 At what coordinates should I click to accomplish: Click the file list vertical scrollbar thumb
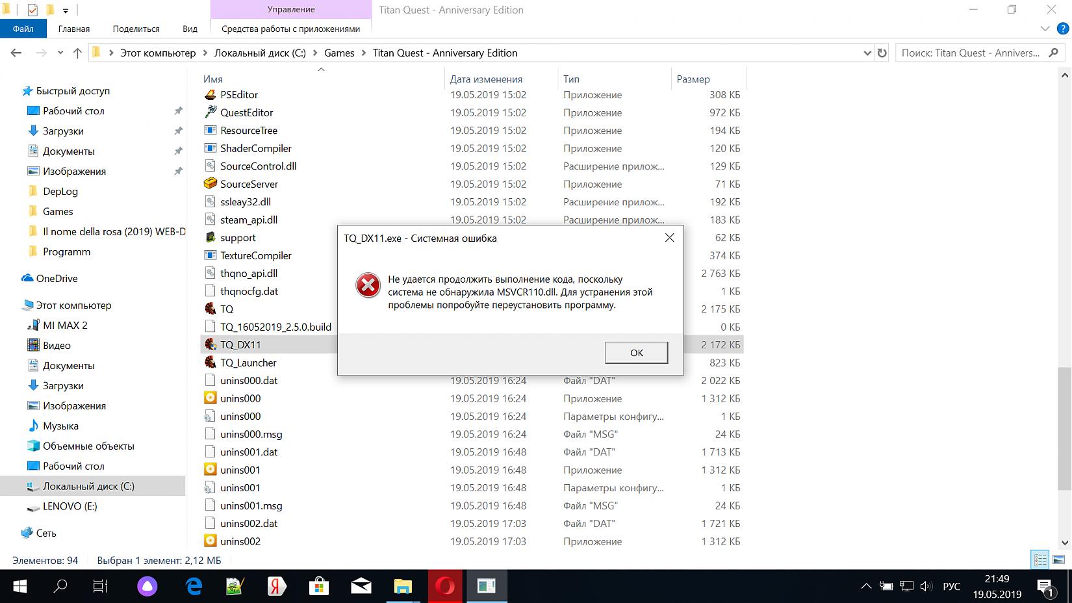1064,428
